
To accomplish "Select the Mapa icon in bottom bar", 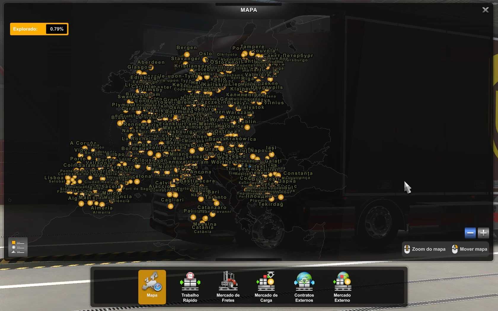I will [x=152, y=287].
